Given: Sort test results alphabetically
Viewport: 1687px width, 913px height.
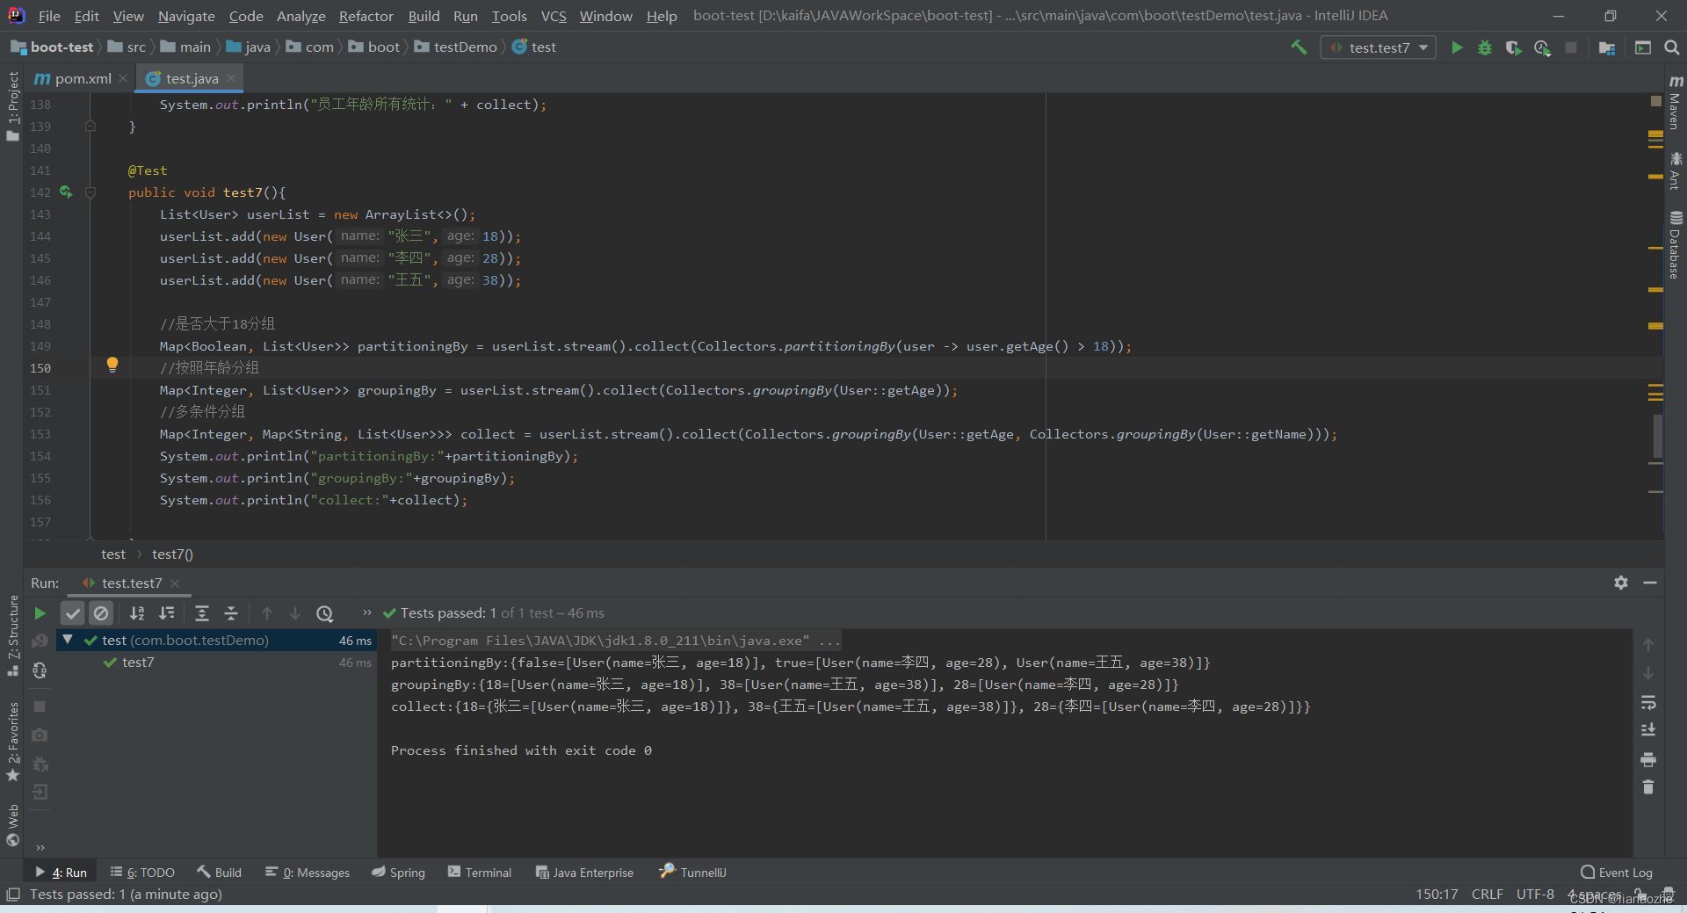Looking at the screenshot, I should 137,613.
